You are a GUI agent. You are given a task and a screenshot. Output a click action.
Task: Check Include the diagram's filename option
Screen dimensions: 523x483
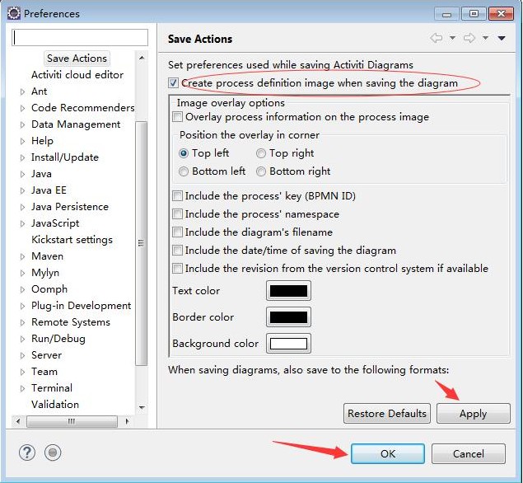(x=177, y=232)
